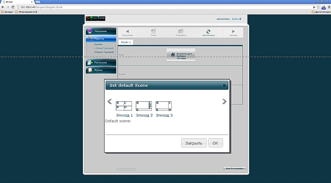The image size is (331, 183).
Task: Click the Эпизод 1 label text
Action: pyautogui.click(x=124, y=115)
